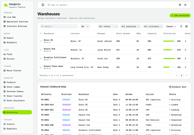Click the Cargorix truck logo icon
Image resolution: width=194 pixels, height=135 pixels.
pos(6,5)
